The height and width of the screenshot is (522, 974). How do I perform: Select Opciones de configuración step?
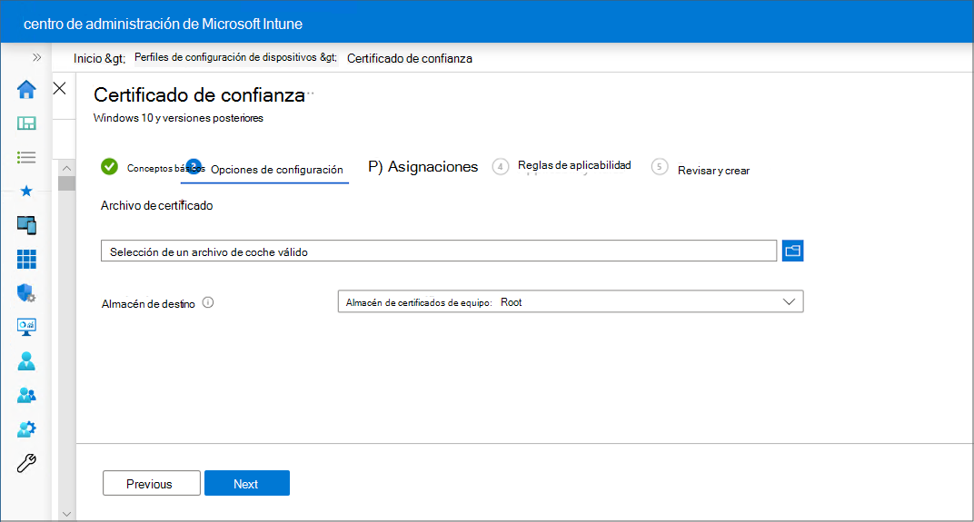pos(266,170)
